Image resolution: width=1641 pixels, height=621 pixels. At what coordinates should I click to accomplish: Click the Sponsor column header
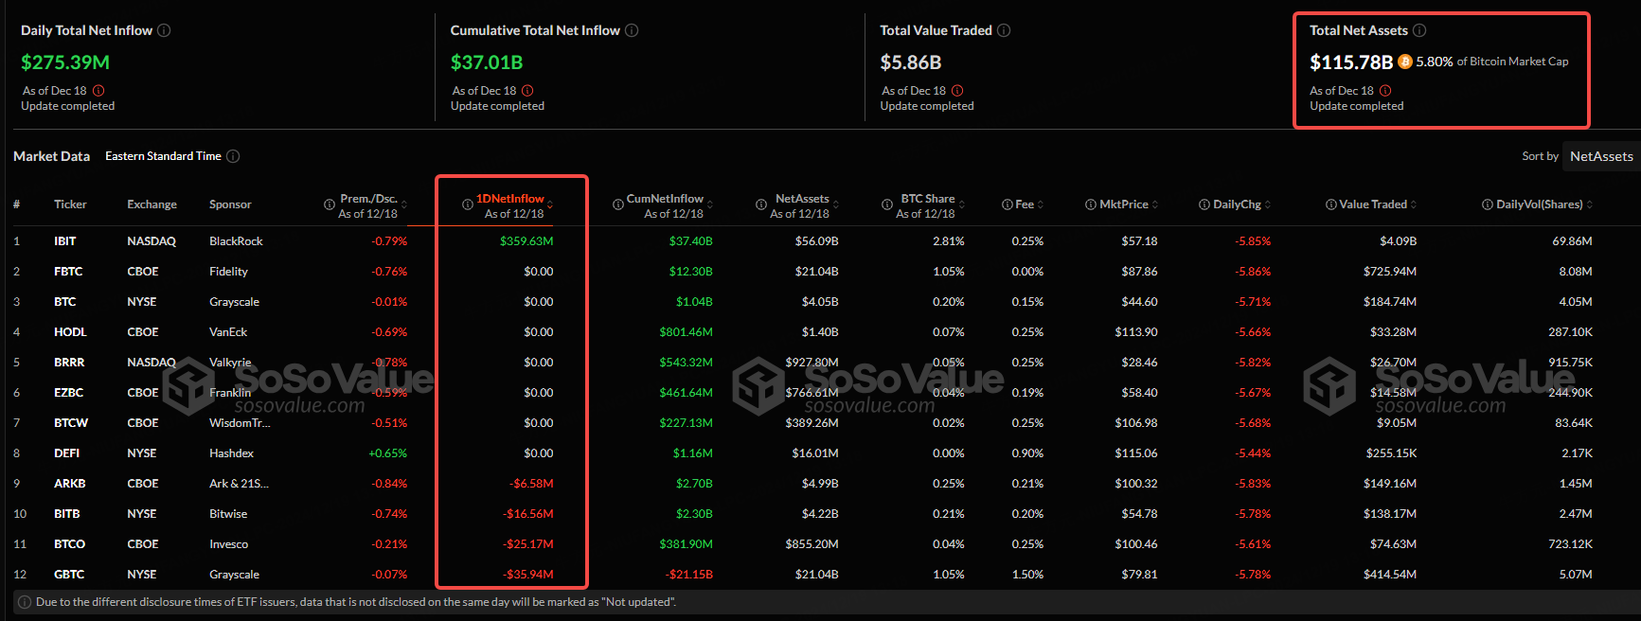(x=230, y=204)
